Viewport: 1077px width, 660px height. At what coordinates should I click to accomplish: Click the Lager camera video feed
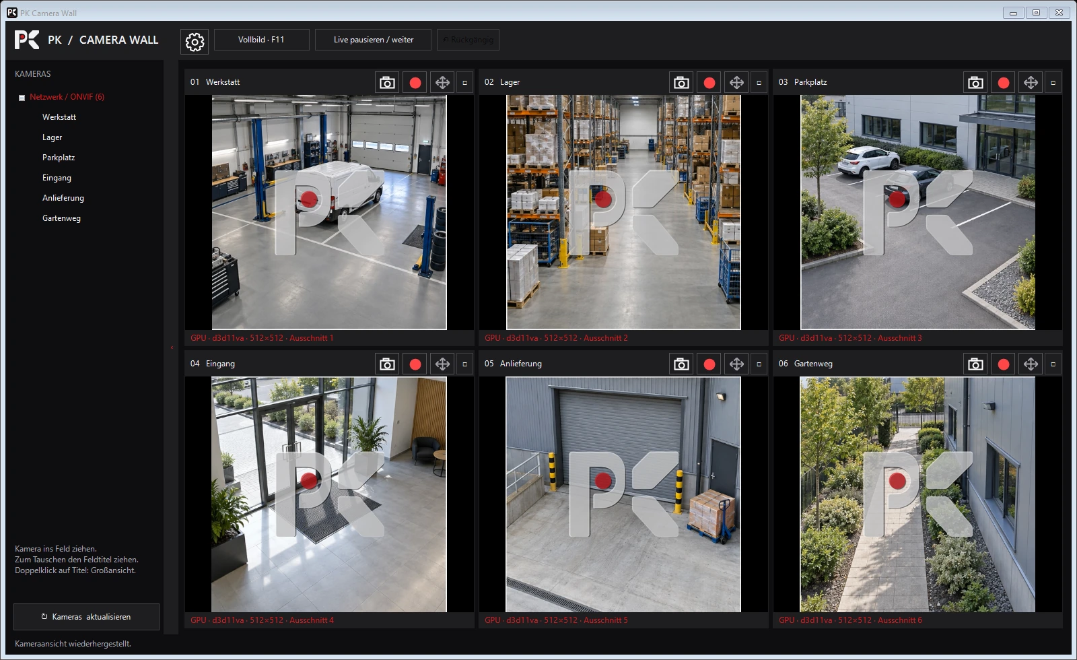623,212
